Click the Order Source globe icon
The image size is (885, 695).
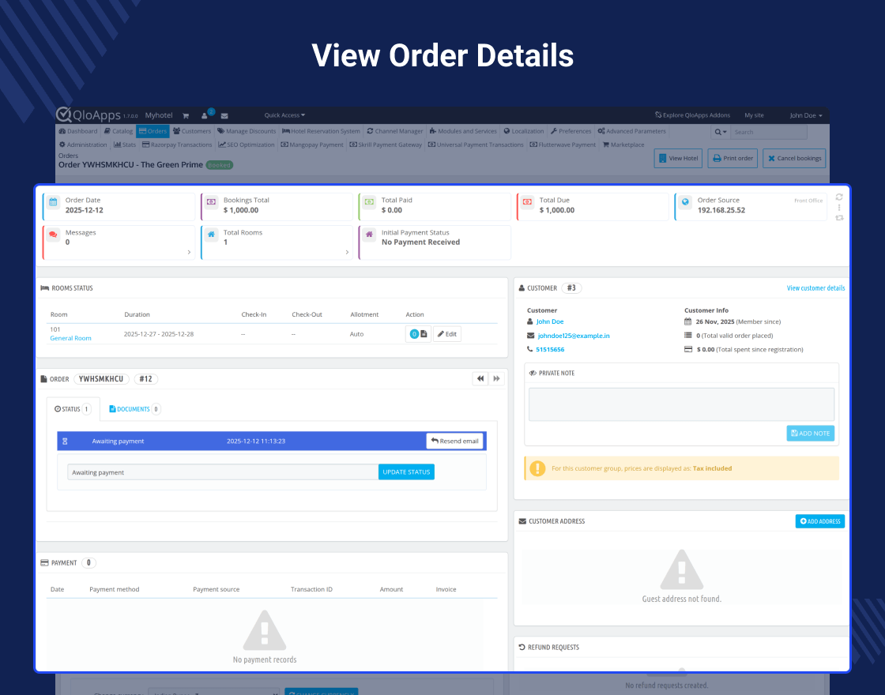coord(685,202)
